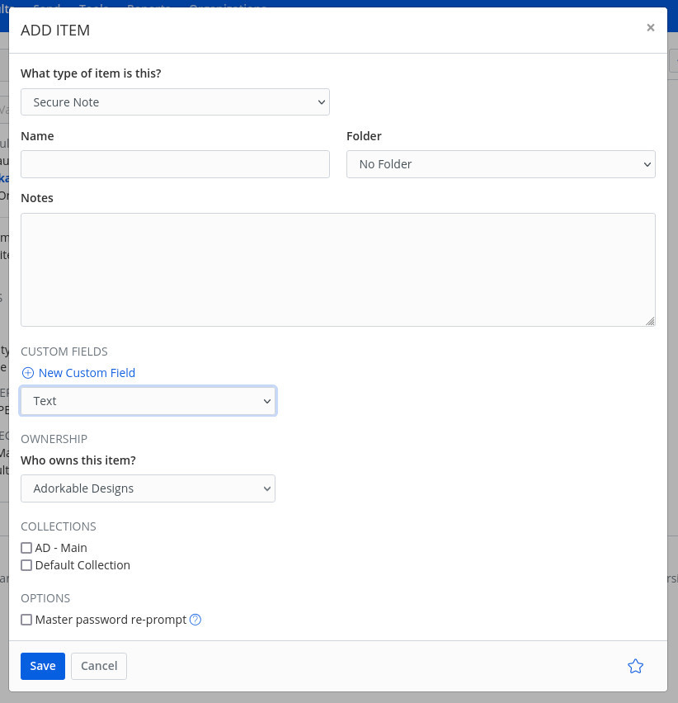Click the Cancel button
678x703 pixels.
coord(99,666)
